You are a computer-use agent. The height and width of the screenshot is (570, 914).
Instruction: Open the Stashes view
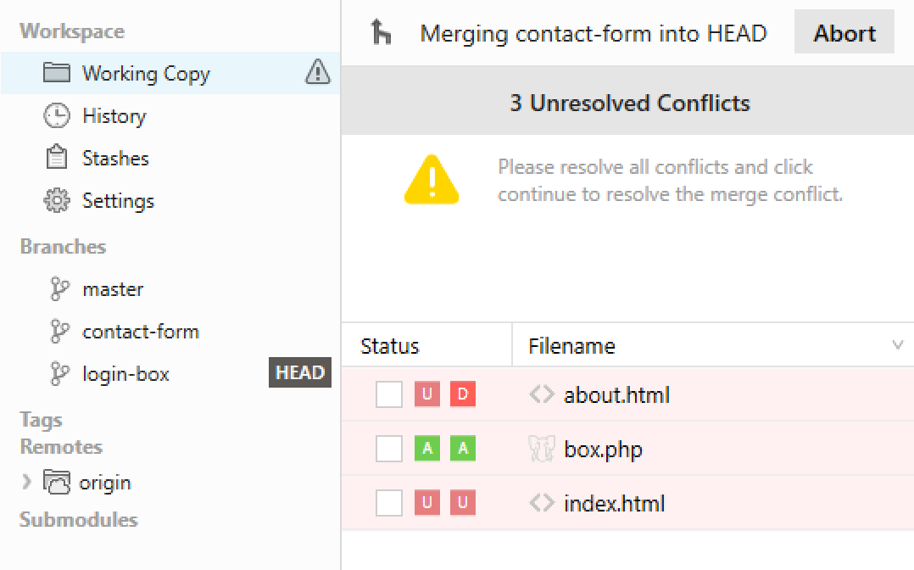(x=114, y=159)
